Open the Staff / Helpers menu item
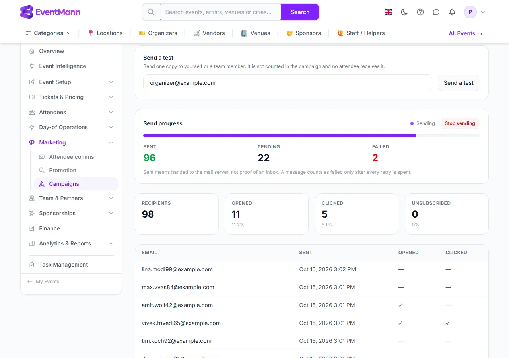 [x=361, y=33]
